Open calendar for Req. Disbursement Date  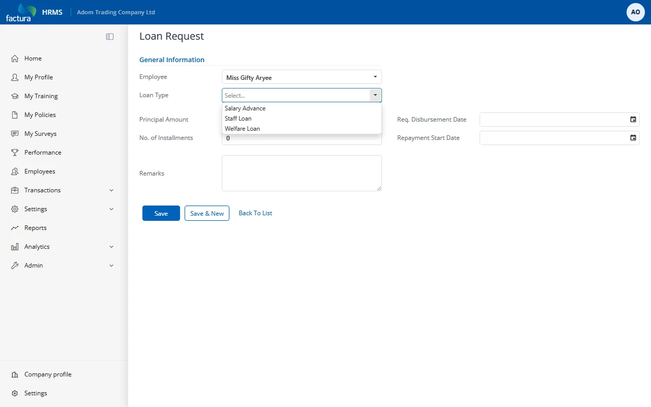[x=633, y=120]
